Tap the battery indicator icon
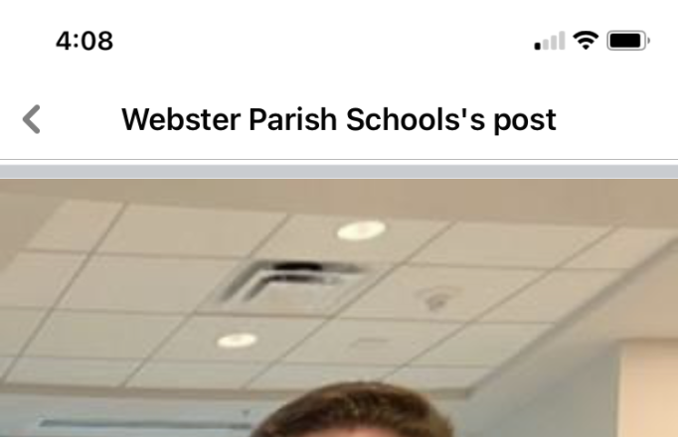678x437 pixels. click(628, 41)
